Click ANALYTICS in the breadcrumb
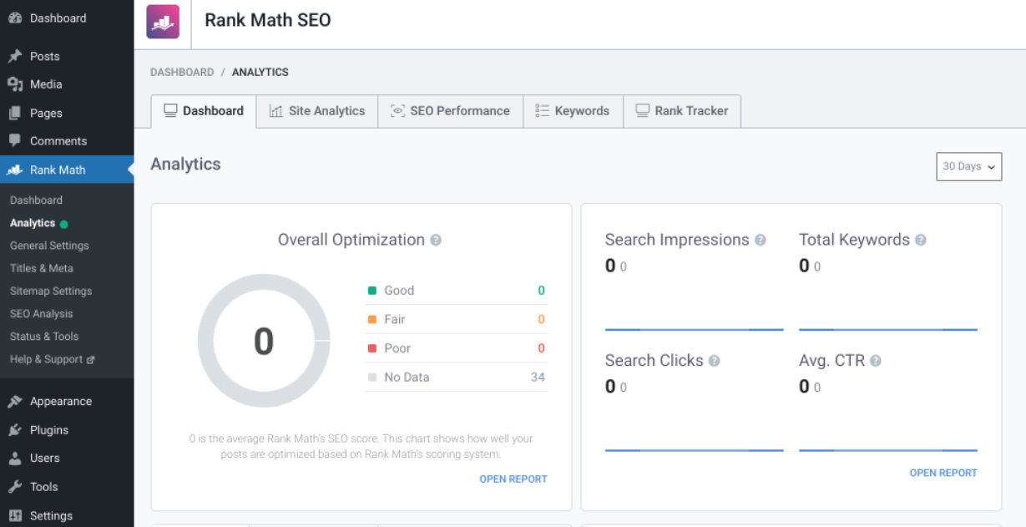The height and width of the screenshot is (527, 1026). (x=260, y=73)
